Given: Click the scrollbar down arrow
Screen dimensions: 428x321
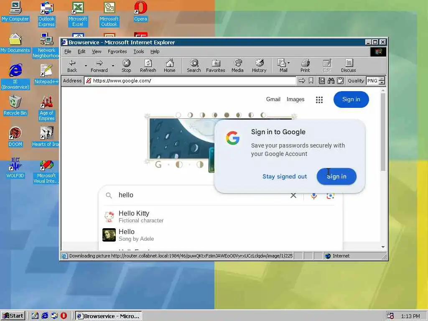Looking at the screenshot, I should click(x=383, y=247).
